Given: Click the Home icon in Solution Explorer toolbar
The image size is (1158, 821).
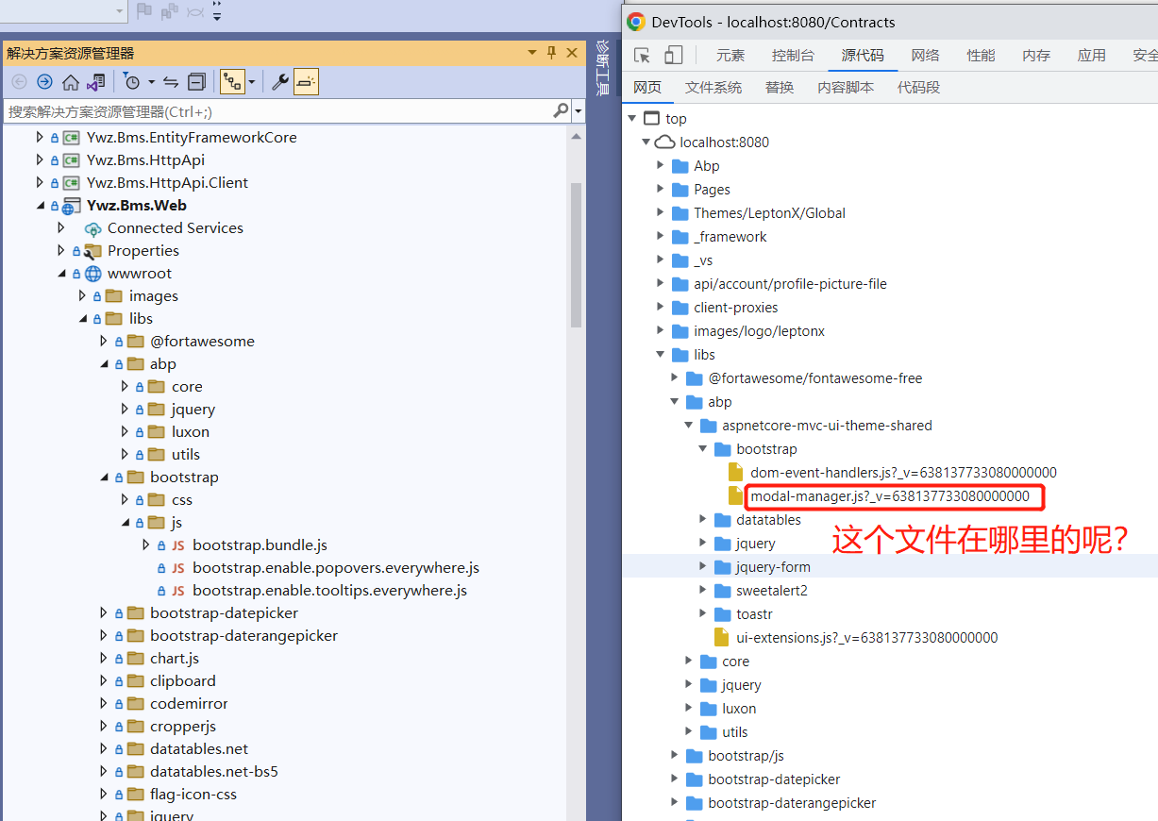Looking at the screenshot, I should 70,82.
